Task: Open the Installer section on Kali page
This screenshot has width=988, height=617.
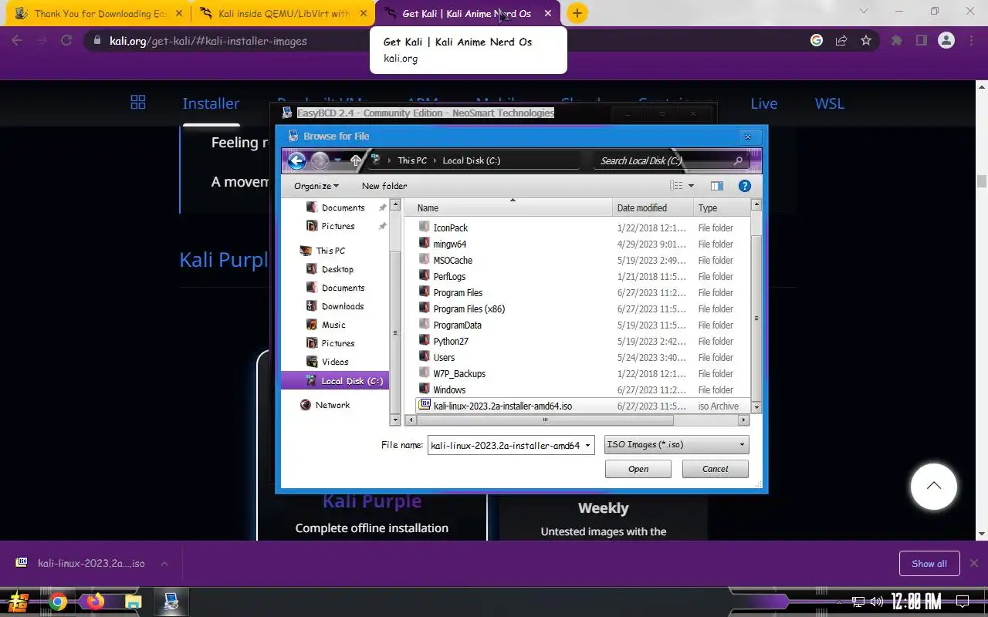Action: [211, 103]
